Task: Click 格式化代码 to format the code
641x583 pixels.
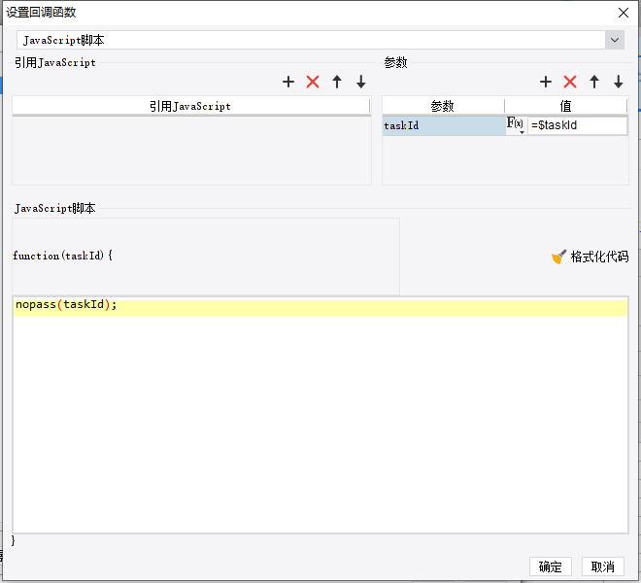Action: coord(590,257)
